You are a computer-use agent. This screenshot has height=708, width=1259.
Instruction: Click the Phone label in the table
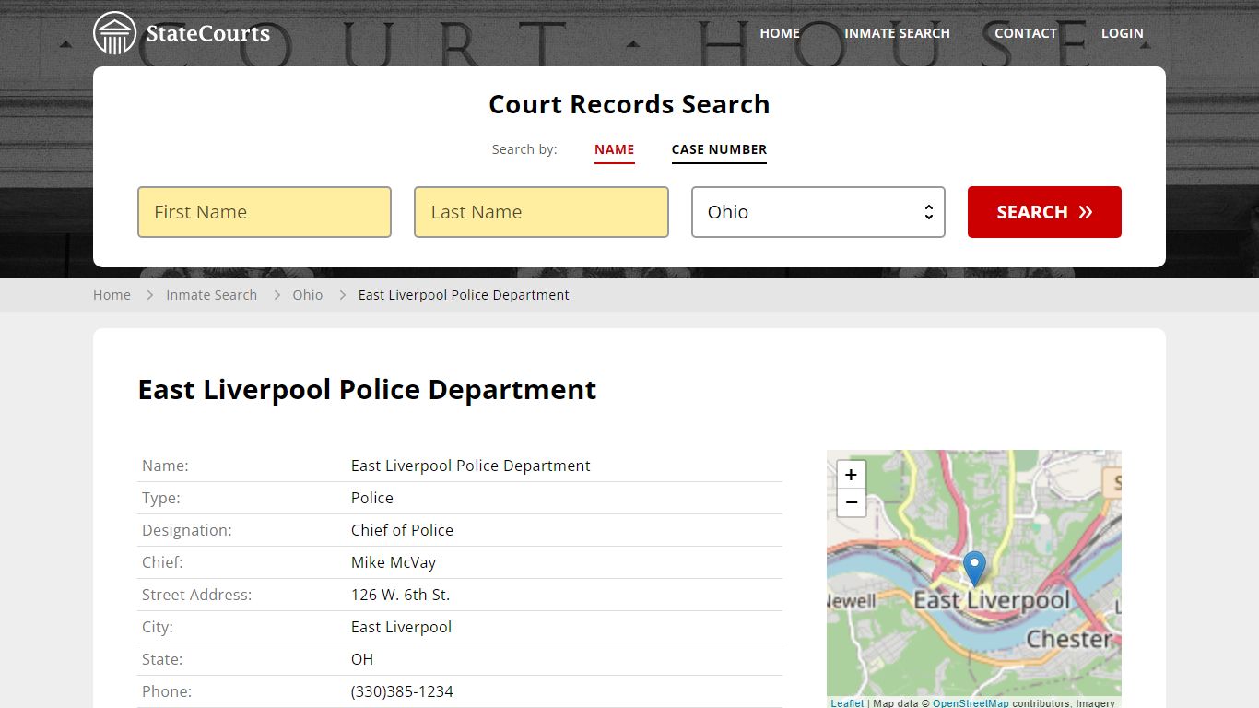click(x=167, y=691)
